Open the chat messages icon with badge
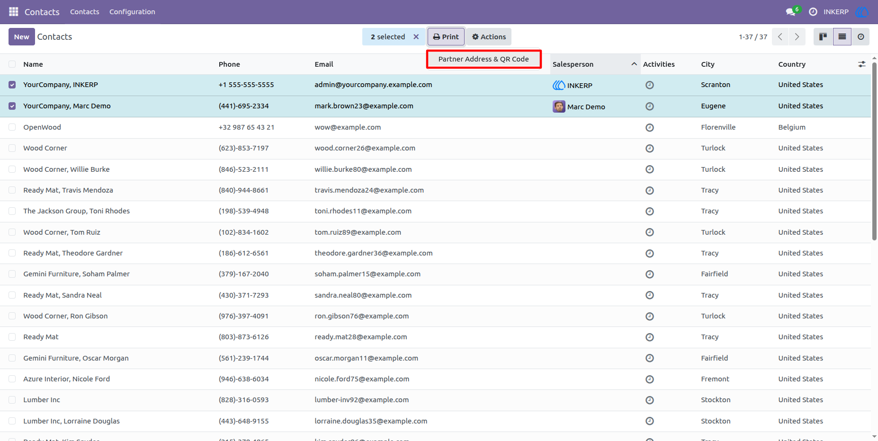 [x=792, y=11]
